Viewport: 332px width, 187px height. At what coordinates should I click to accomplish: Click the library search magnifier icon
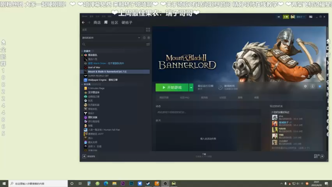(x=84, y=44)
